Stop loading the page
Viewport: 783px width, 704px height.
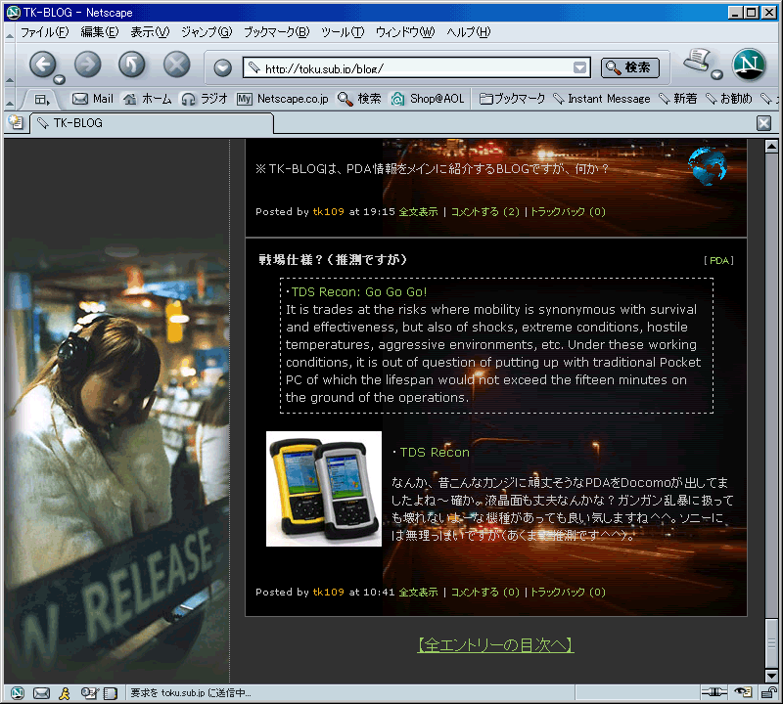coord(177,65)
